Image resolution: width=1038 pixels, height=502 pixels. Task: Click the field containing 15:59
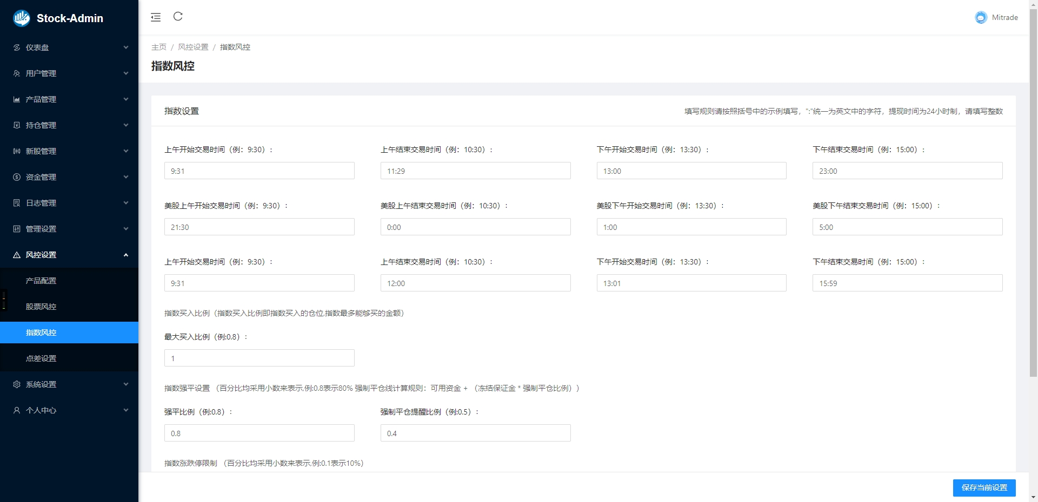908,283
